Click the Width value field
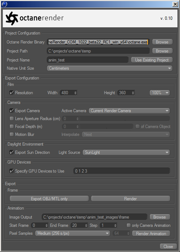180x252 pixels. [x=67, y=93]
